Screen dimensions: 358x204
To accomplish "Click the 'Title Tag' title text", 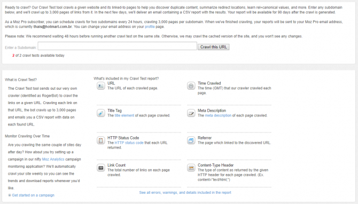I will click(115, 111).
